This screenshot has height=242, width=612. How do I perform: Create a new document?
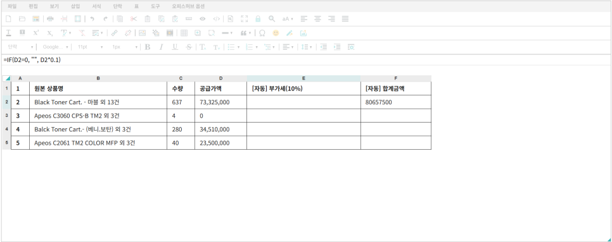[x=8, y=19]
